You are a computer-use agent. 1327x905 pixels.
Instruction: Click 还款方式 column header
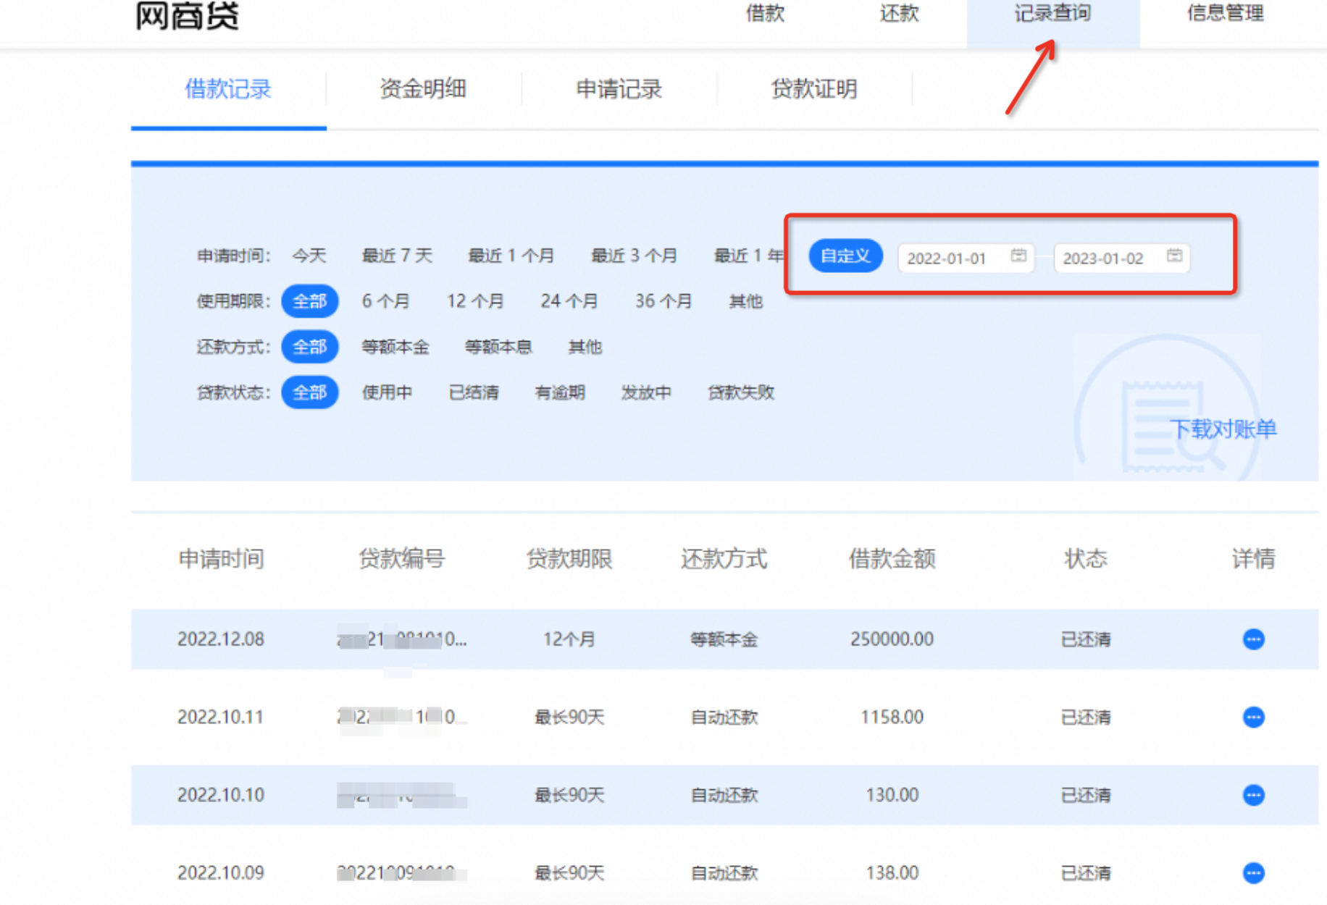pyautogui.click(x=724, y=559)
